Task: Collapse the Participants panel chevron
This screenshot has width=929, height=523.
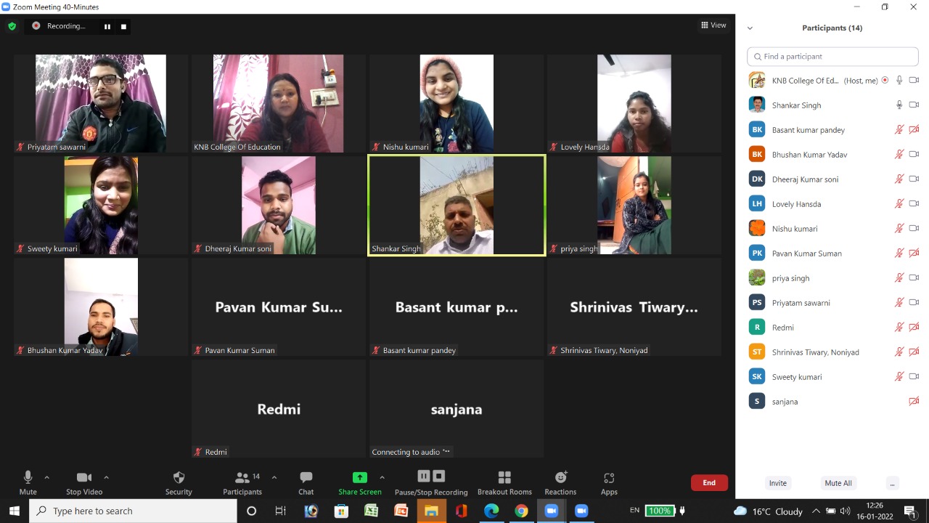Action: coord(750,28)
